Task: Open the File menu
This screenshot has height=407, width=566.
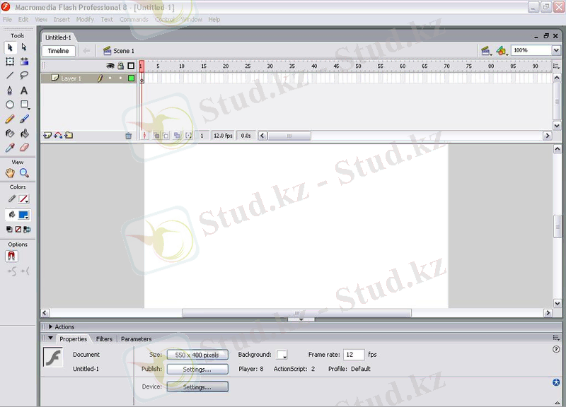Action: 7,20
